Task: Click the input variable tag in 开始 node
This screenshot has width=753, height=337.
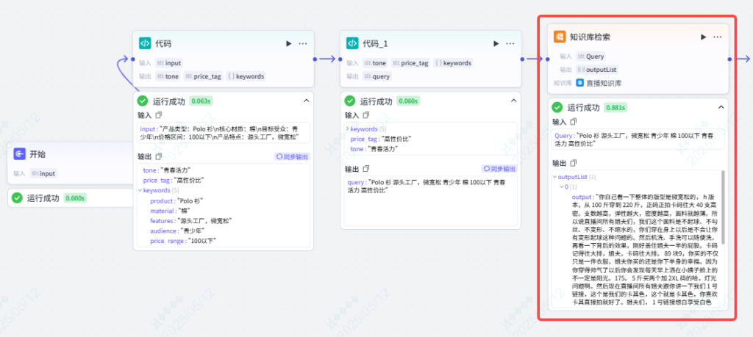Action: pyautogui.click(x=43, y=173)
